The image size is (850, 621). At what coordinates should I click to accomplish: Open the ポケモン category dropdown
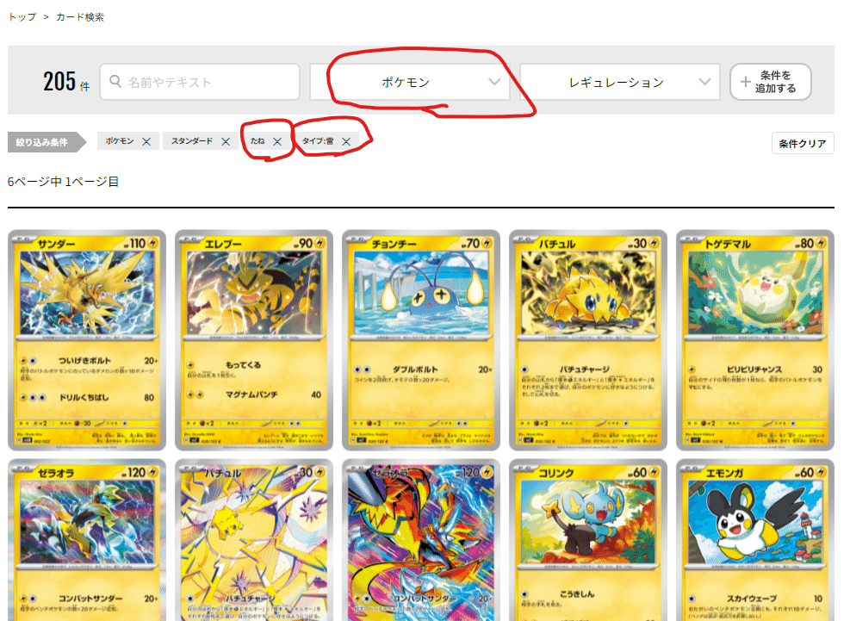click(410, 82)
